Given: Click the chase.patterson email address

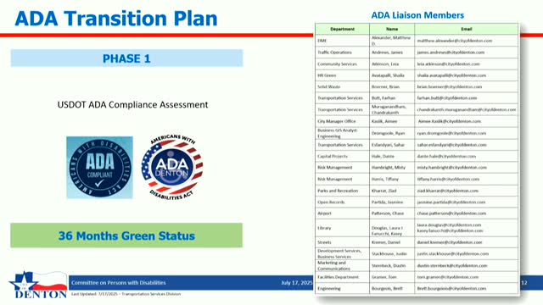Looking at the screenshot, I should click(451, 213).
